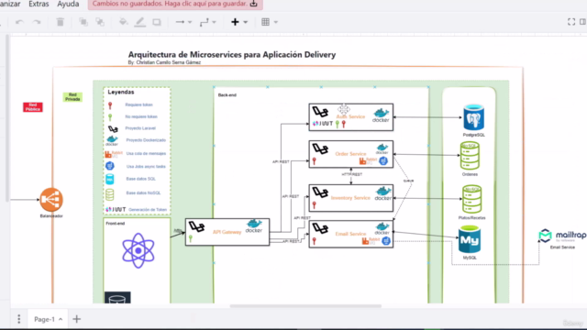Click the redo arrow icon
Screen dimensions: 587x330
coord(37,22)
